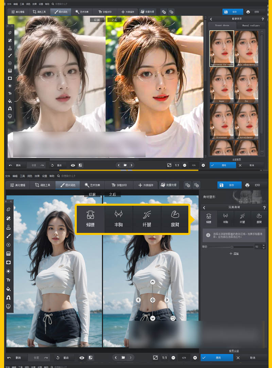Open the 文件 menu in the body-shaping window
This screenshot has height=368, width=272.
point(7,176)
